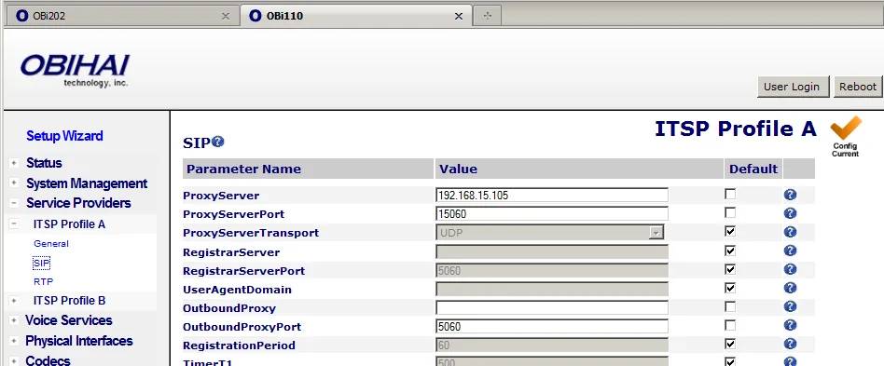Open help icon for UserAgentDomain row
Screen dimensions: 884x366
[x=790, y=288]
